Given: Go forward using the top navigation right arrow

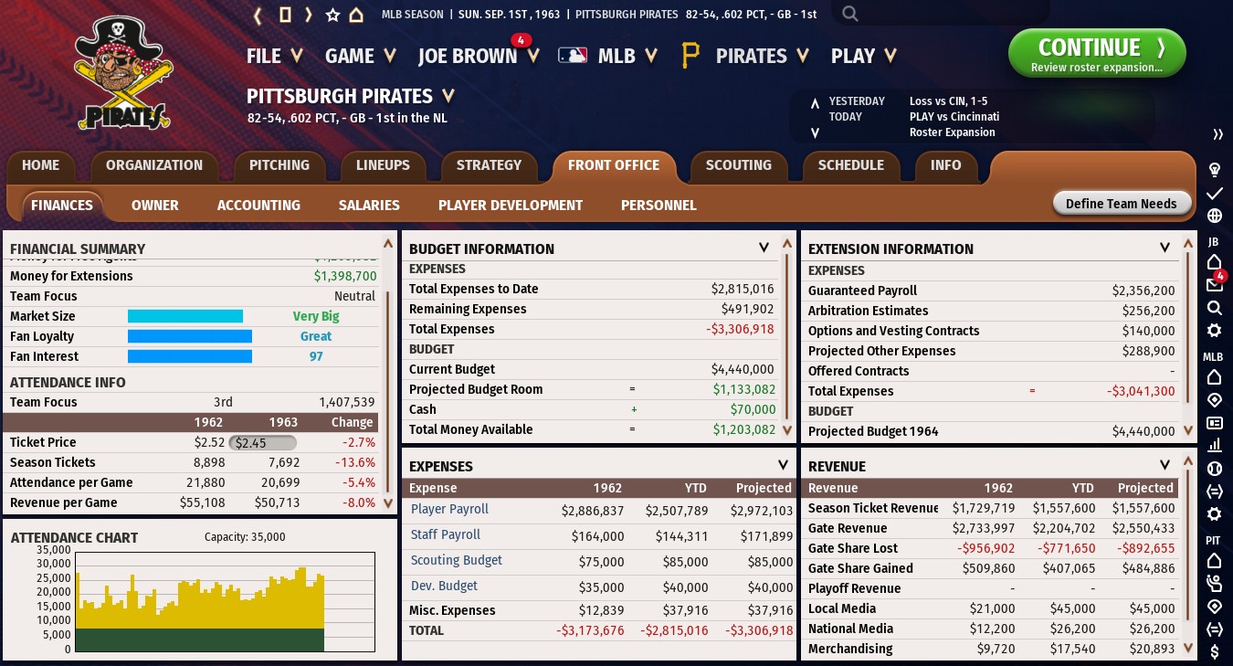Looking at the screenshot, I should point(309,15).
